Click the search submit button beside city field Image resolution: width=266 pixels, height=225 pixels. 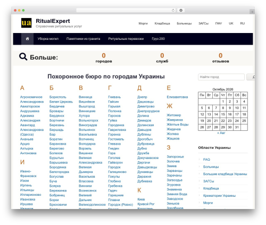[x=251, y=77]
